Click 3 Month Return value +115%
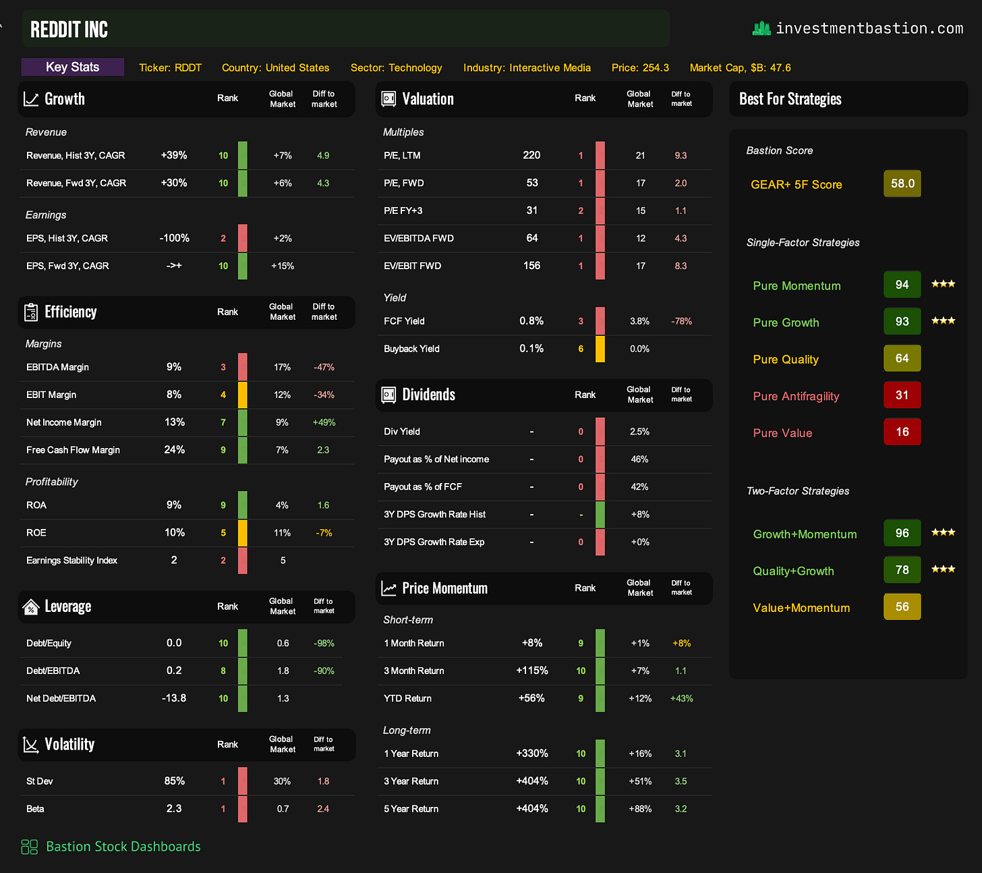 click(532, 671)
